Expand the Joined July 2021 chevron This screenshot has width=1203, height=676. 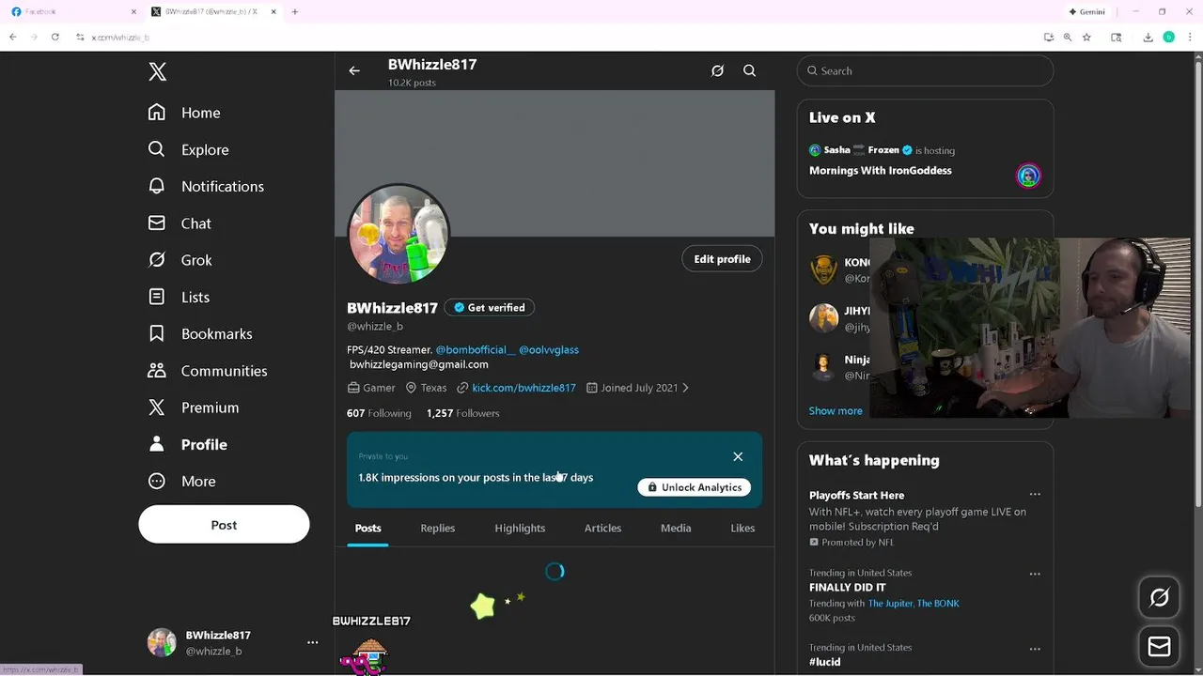click(x=685, y=388)
